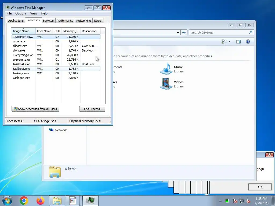Image resolution: width=275 pixels, height=206 pixels.
Task: Select the taskmgr.exe process
Action: 56,73
